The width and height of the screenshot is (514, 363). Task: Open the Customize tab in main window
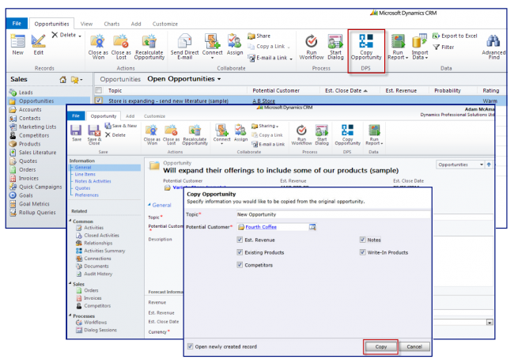165,24
